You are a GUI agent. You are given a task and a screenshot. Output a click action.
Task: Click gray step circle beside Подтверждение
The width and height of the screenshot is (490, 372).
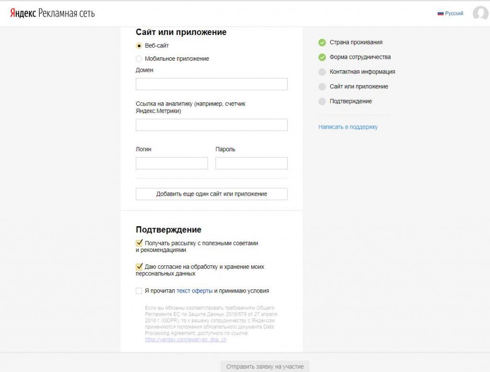pyautogui.click(x=322, y=101)
